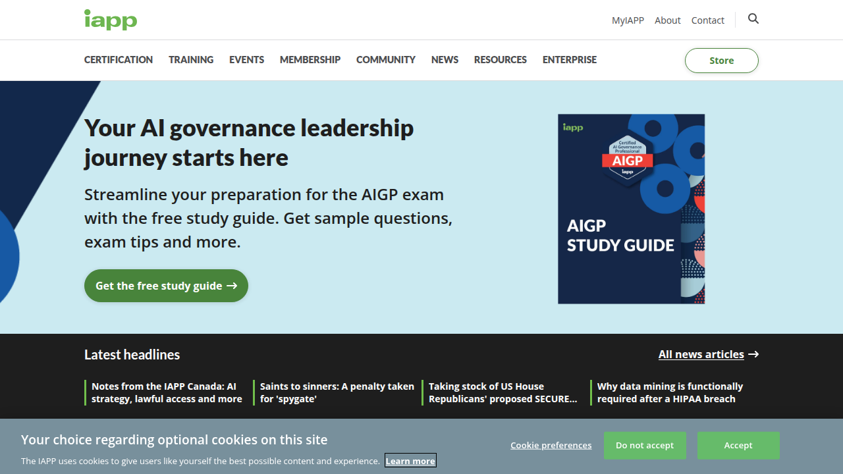Go to the MyIAPP link
This screenshot has width=843, height=474.
(628, 20)
